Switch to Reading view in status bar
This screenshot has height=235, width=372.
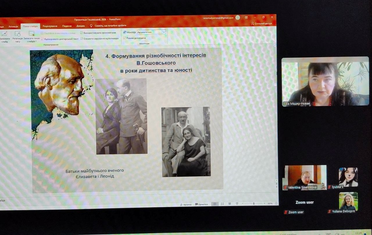pyautogui.click(x=230, y=204)
